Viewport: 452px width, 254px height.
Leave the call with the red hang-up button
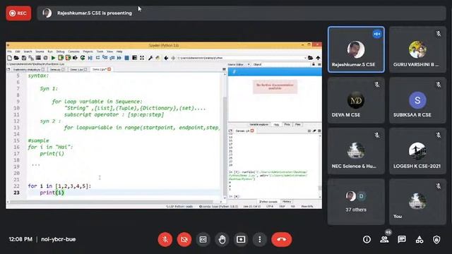point(282,239)
